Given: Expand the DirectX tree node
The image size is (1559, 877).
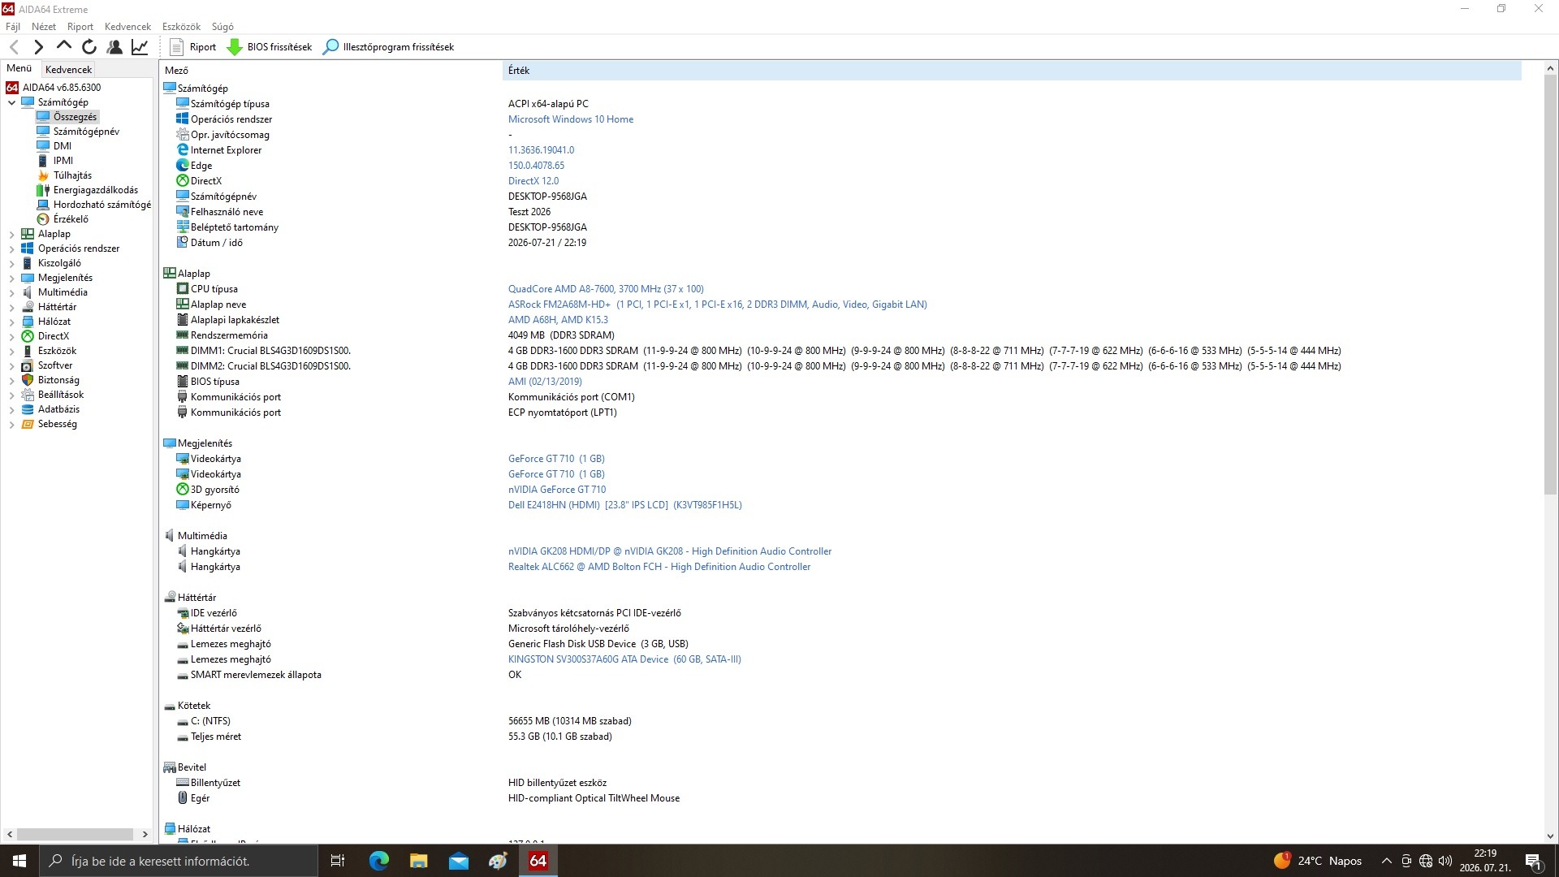Looking at the screenshot, I should [11, 336].
